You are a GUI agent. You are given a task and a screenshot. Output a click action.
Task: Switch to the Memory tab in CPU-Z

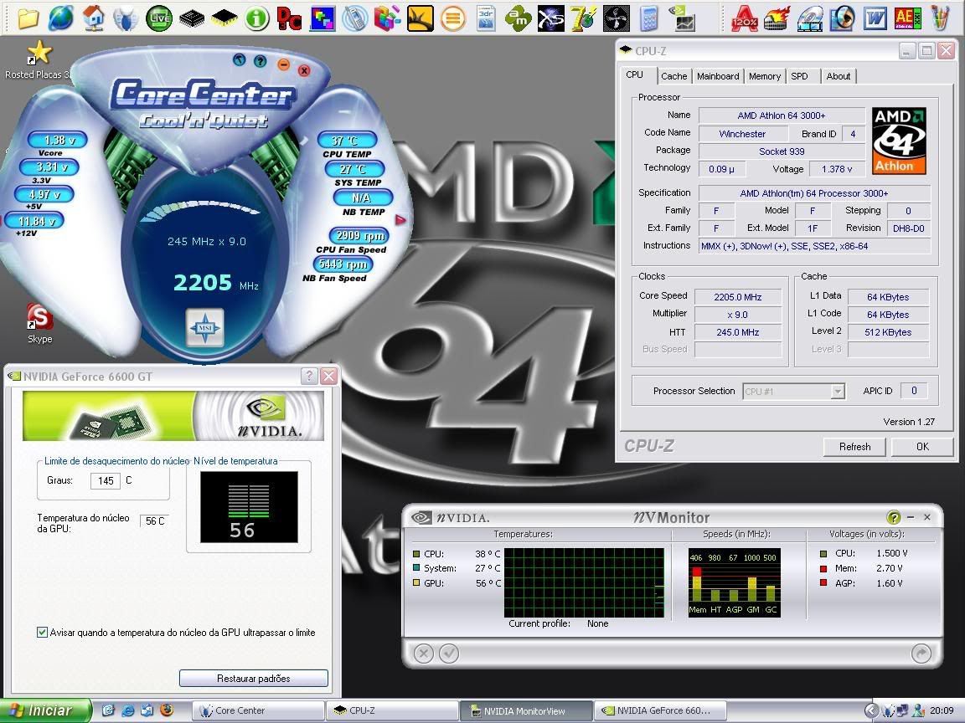click(764, 76)
